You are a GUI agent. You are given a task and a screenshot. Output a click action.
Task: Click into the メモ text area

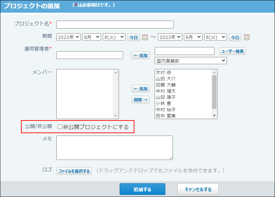[114, 148]
